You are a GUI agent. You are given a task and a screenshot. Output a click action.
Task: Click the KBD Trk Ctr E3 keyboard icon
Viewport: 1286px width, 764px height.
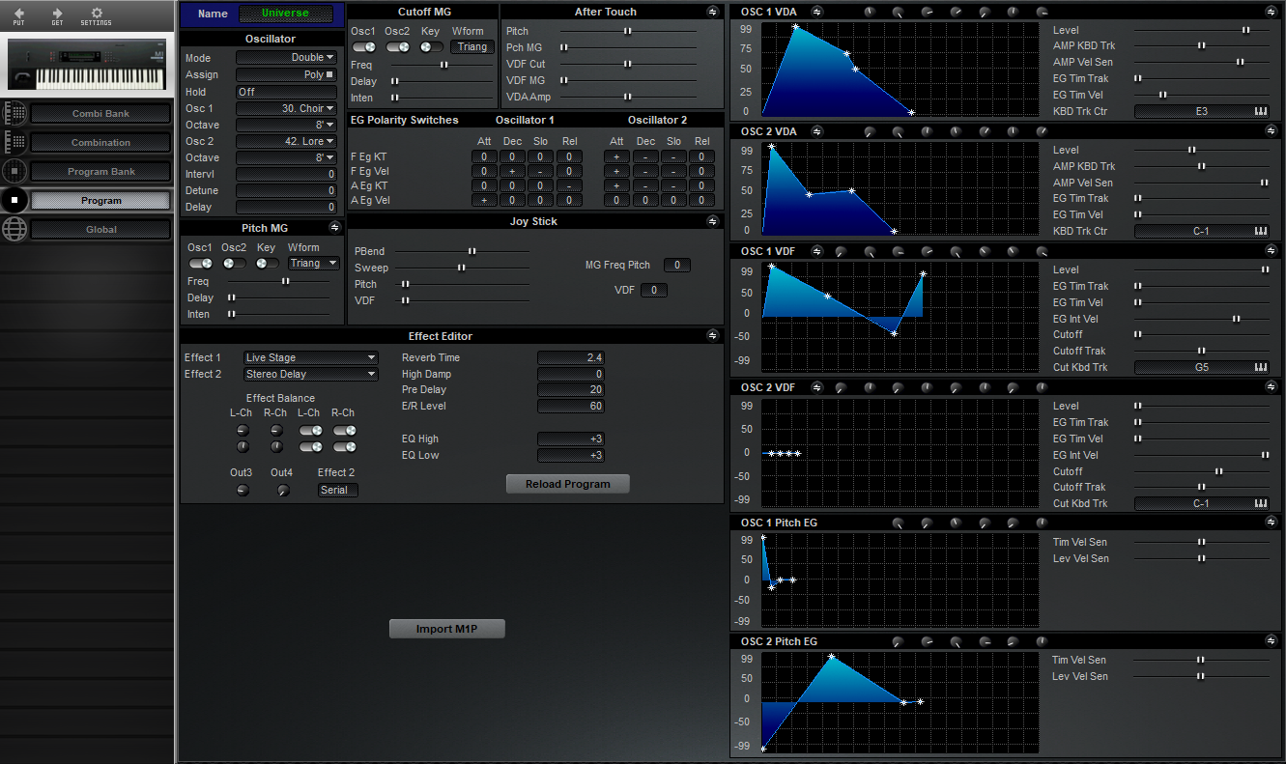click(x=1261, y=111)
